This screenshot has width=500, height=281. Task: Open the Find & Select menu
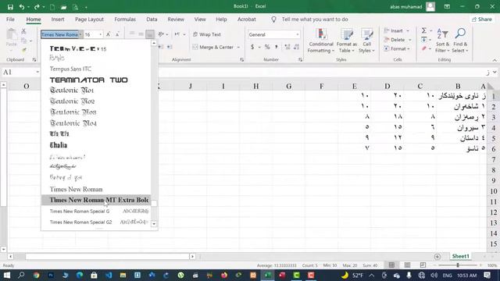pyautogui.click(x=460, y=41)
